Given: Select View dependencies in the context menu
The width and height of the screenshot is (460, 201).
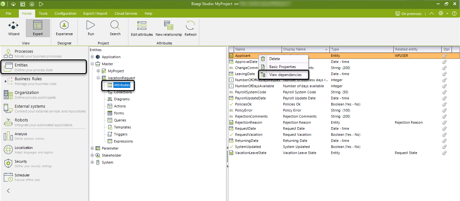Looking at the screenshot, I should 283,75.
